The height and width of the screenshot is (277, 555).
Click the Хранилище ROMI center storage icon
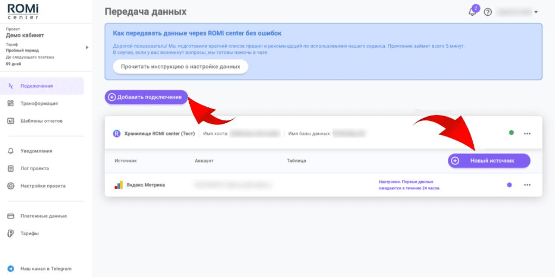pos(117,134)
